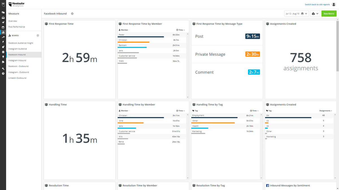Open the Inbox tray icon in sidebar
This screenshot has width=339, height=190.
(x=3, y=17)
